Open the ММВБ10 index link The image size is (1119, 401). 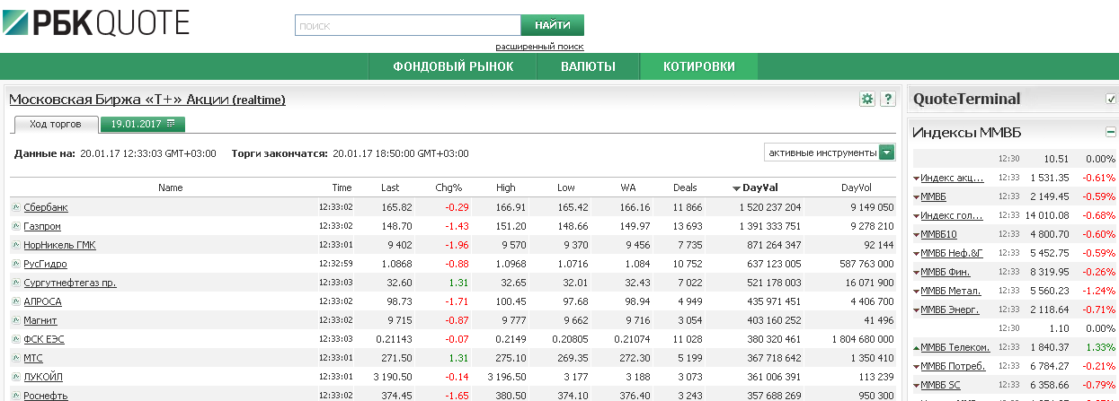click(939, 234)
